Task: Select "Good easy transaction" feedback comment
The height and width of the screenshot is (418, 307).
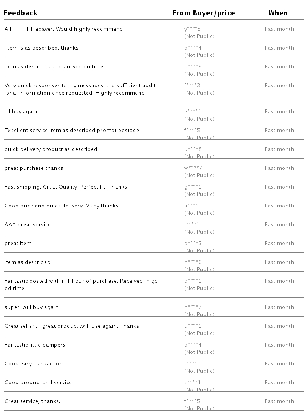Action: click(33, 364)
